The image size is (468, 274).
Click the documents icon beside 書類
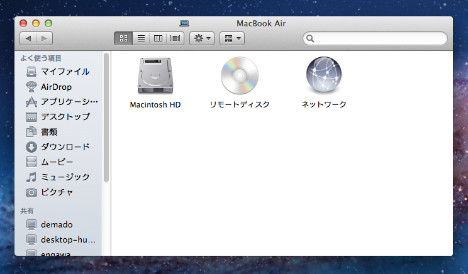pyautogui.click(x=31, y=132)
